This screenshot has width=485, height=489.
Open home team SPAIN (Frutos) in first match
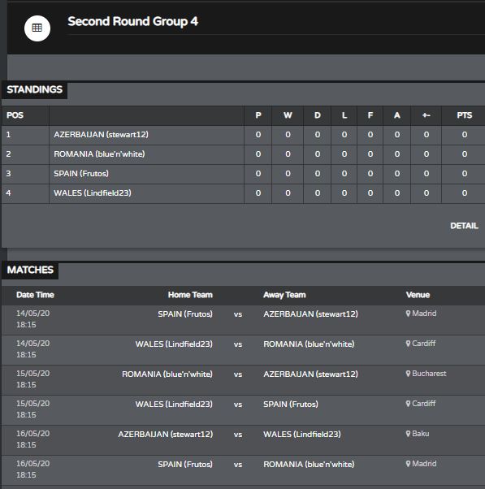point(185,314)
